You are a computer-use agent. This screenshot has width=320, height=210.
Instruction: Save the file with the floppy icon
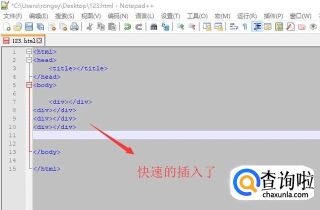click(28, 26)
